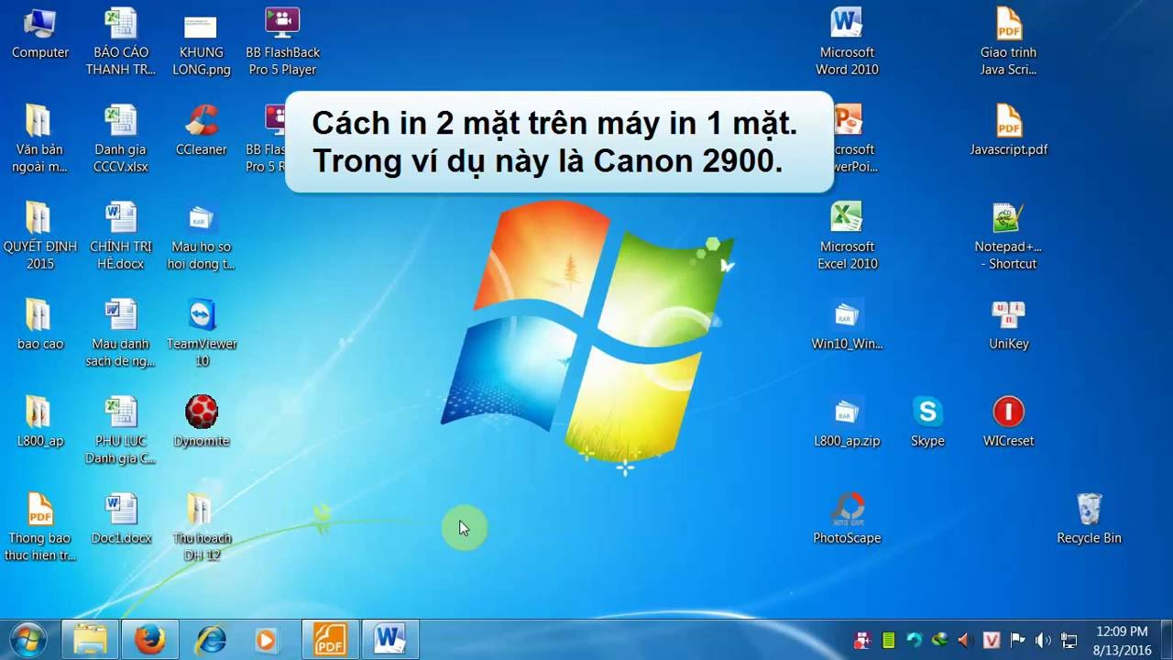Open the QUYẾT ĐỊNH 2015 folder
Image resolution: width=1173 pixels, height=660 pixels.
tap(39, 236)
